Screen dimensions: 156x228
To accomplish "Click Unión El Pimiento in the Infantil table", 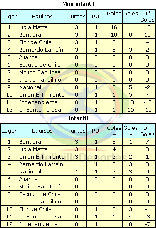I will click(x=42, y=156).
